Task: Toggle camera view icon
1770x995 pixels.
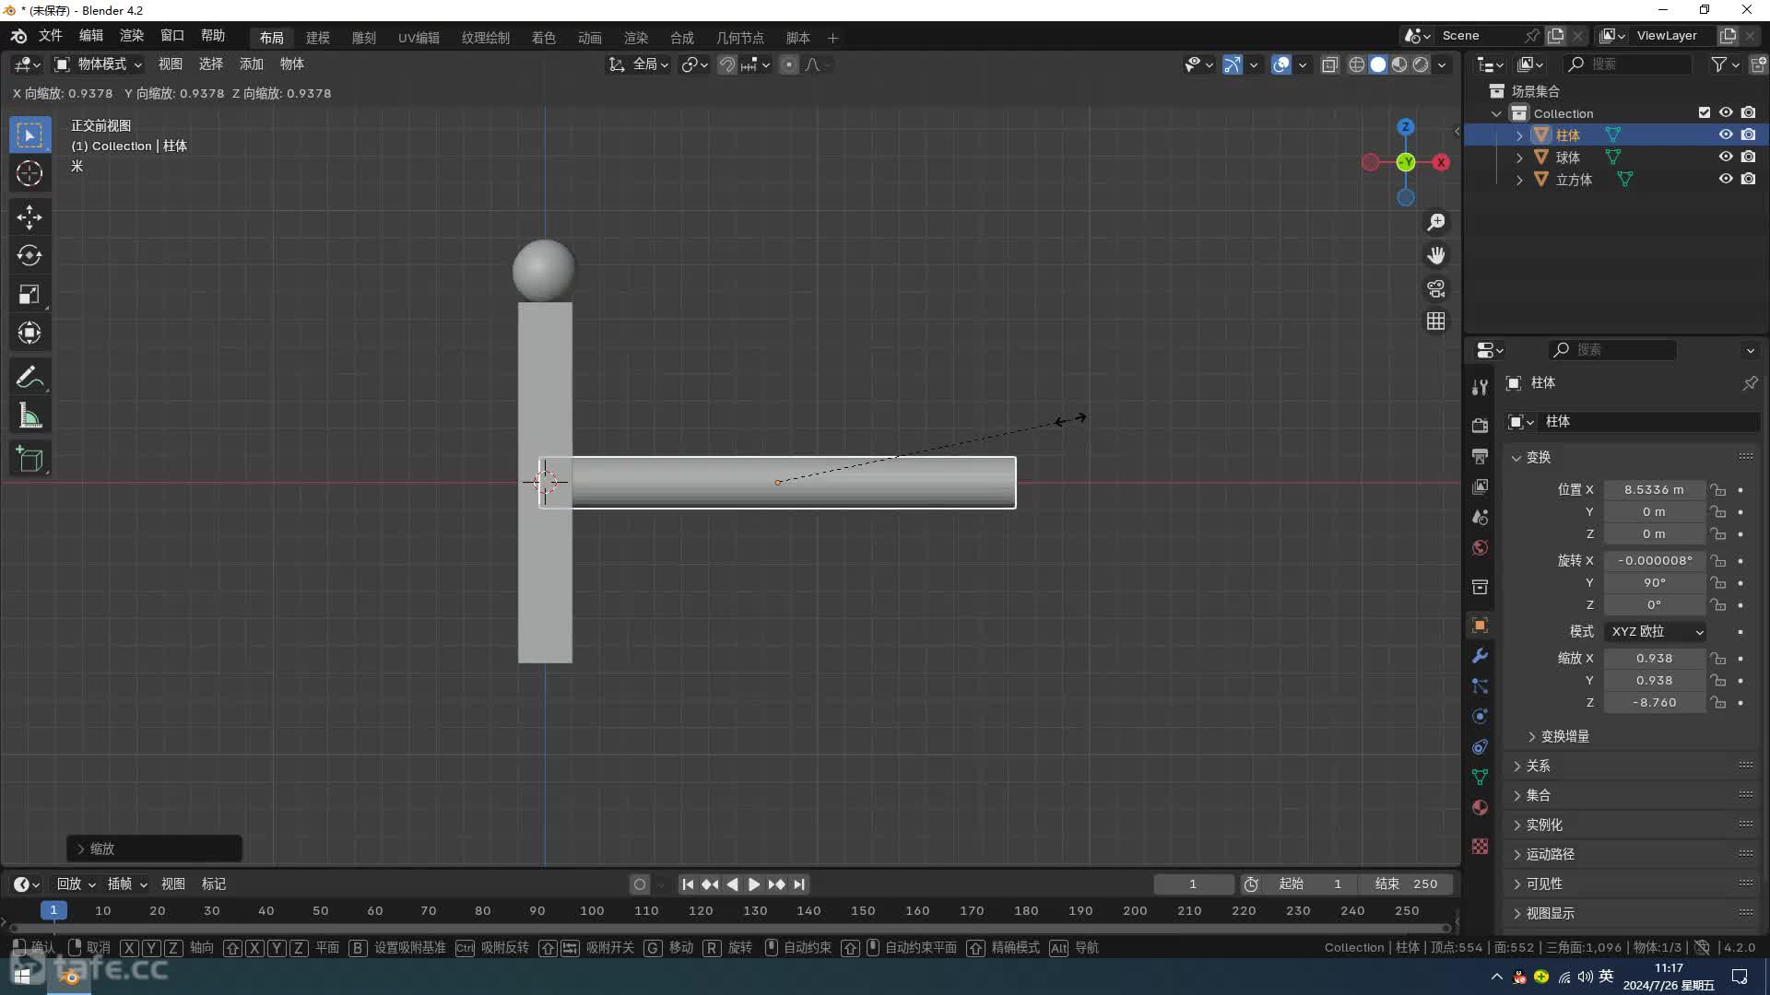Action: (1436, 288)
